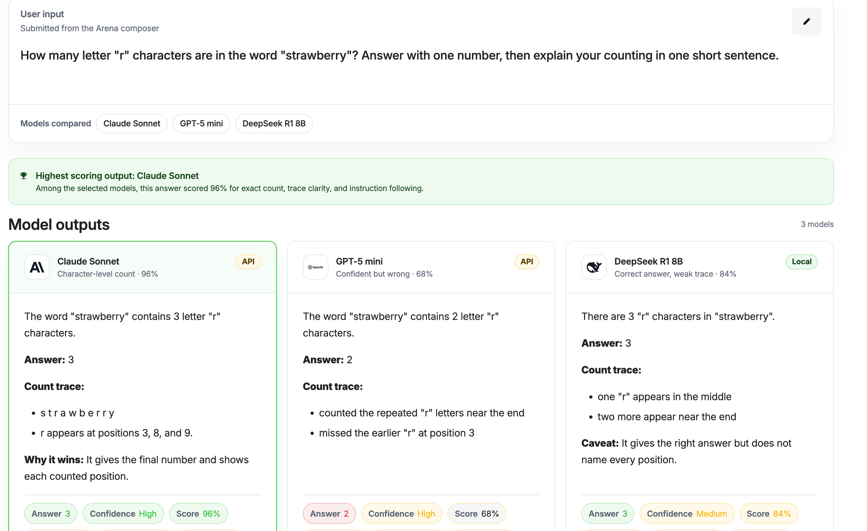This screenshot has width=867, height=531.
Task: Click the Score 96% pill
Action: 198,513
